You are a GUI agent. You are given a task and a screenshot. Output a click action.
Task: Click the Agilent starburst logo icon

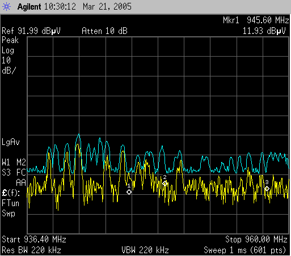pos(6,7)
